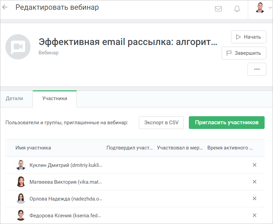
Task: Click Экспорт в CSV button
Action: (x=161, y=123)
